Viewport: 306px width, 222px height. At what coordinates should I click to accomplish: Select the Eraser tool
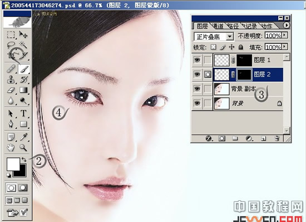tap(11, 90)
